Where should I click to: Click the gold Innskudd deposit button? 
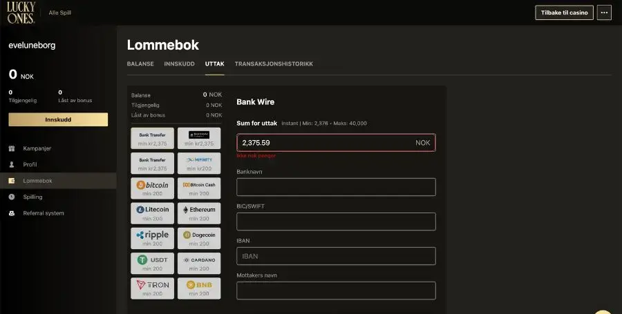(58, 119)
